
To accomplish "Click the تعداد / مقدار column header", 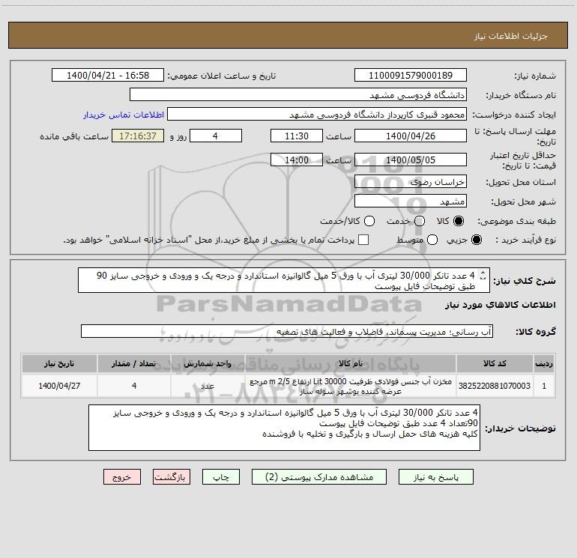I will pos(134,363).
